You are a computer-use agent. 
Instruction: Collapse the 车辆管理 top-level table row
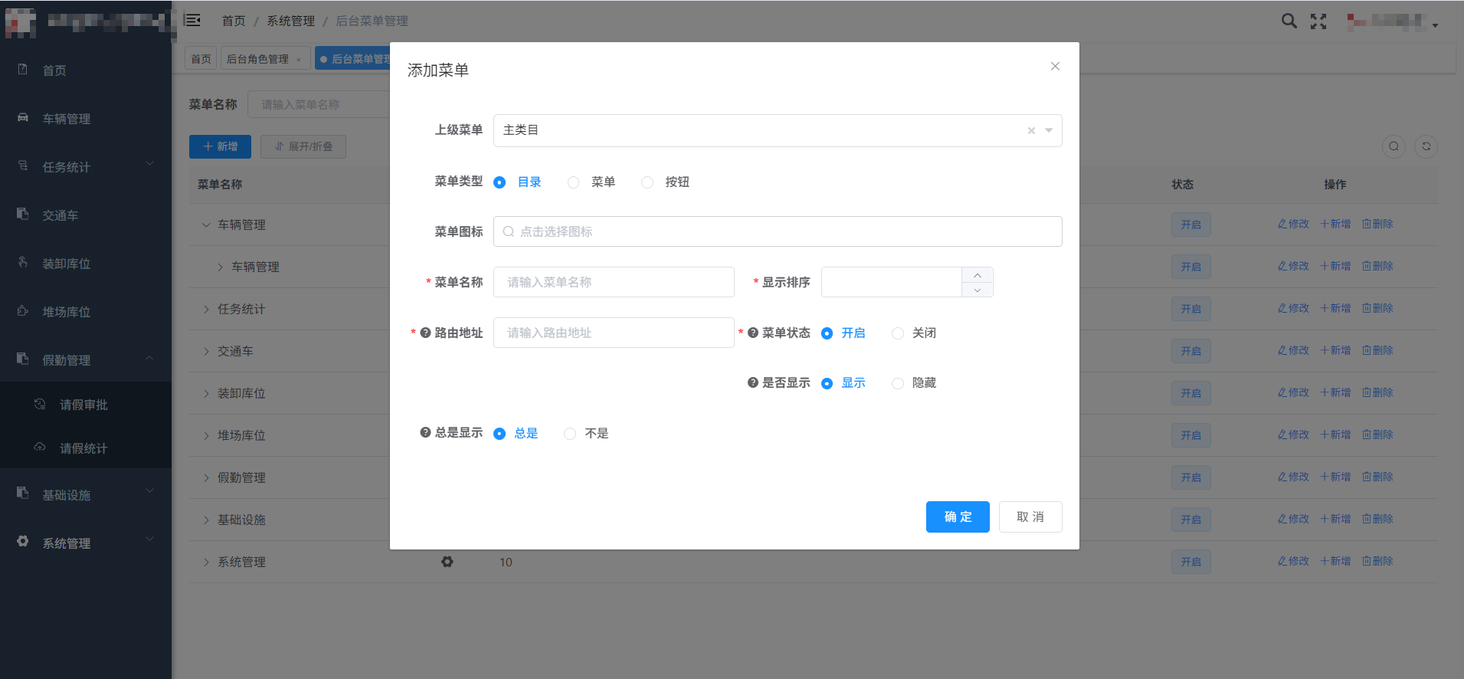coord(206,225)
